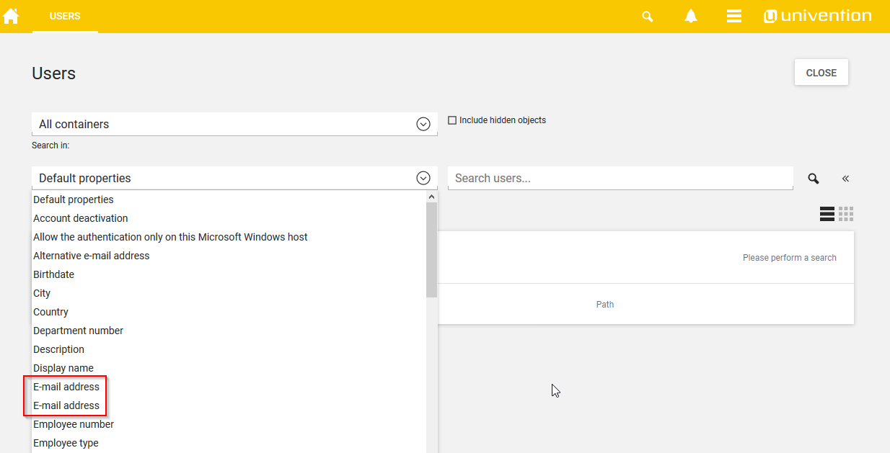
Task: Enable Include hidden objects checkbox
Action: (x=452, y=120)
